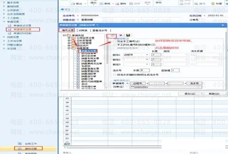Viewport: 228px width, 154px height.
Task: Click the 基础设置 item in the bottom navigation
Action: pyautogui.click(x=28, y=149)
